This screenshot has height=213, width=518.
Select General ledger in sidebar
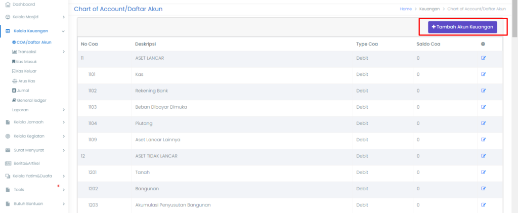click(31, 100)
